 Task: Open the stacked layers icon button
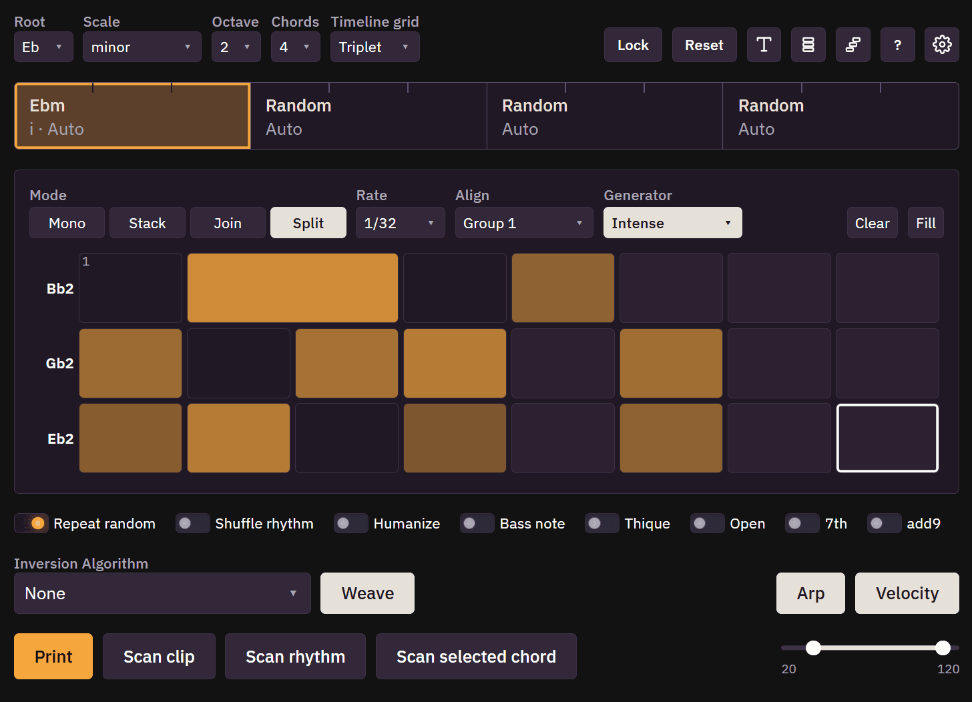(808, 45)
